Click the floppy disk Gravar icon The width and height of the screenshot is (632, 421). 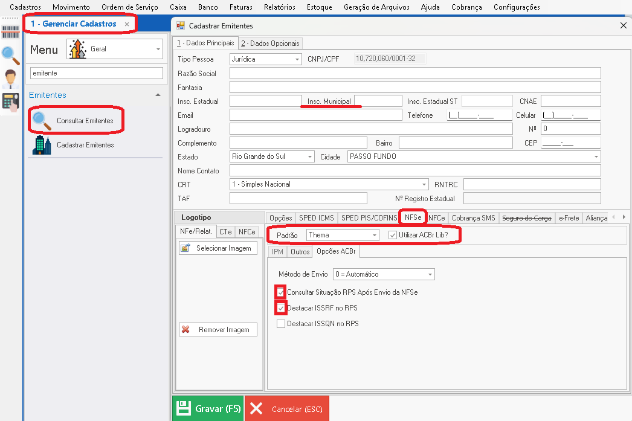[184, 408]
